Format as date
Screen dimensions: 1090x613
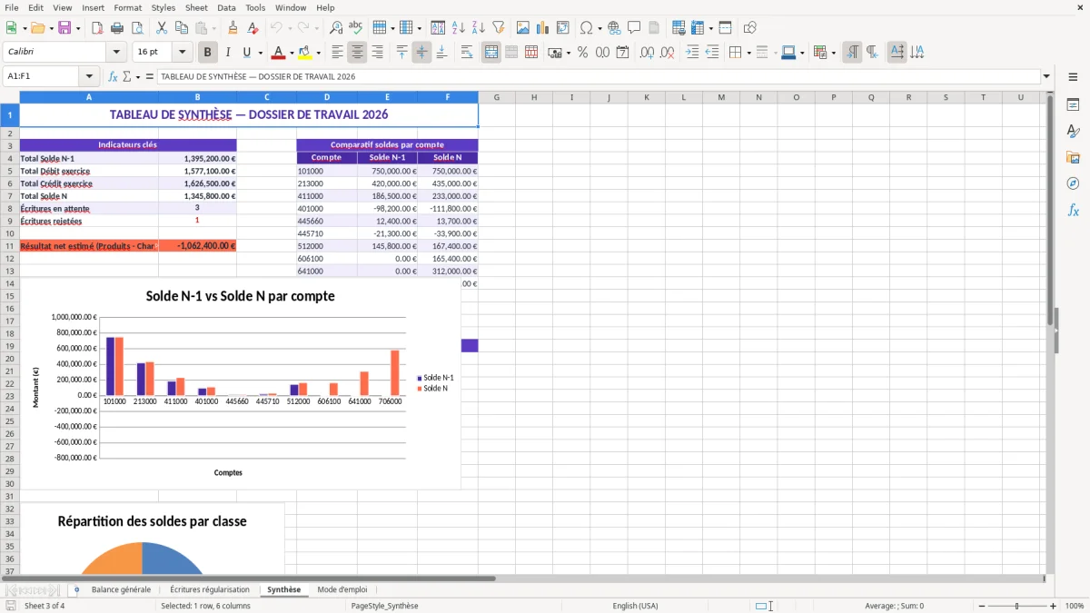coord(623,53)
